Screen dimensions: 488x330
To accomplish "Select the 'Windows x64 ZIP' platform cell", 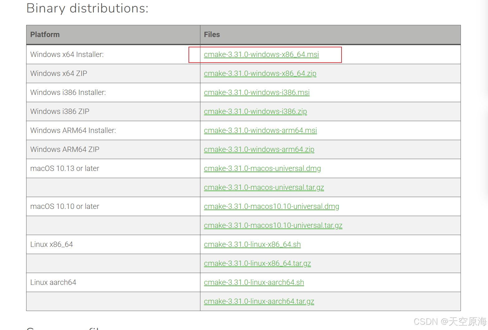I will [113, 73].
